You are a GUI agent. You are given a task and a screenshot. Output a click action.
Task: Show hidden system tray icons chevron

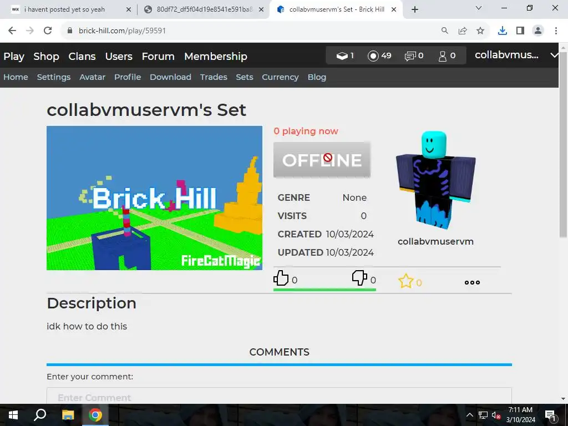click(x=469, y=415)
